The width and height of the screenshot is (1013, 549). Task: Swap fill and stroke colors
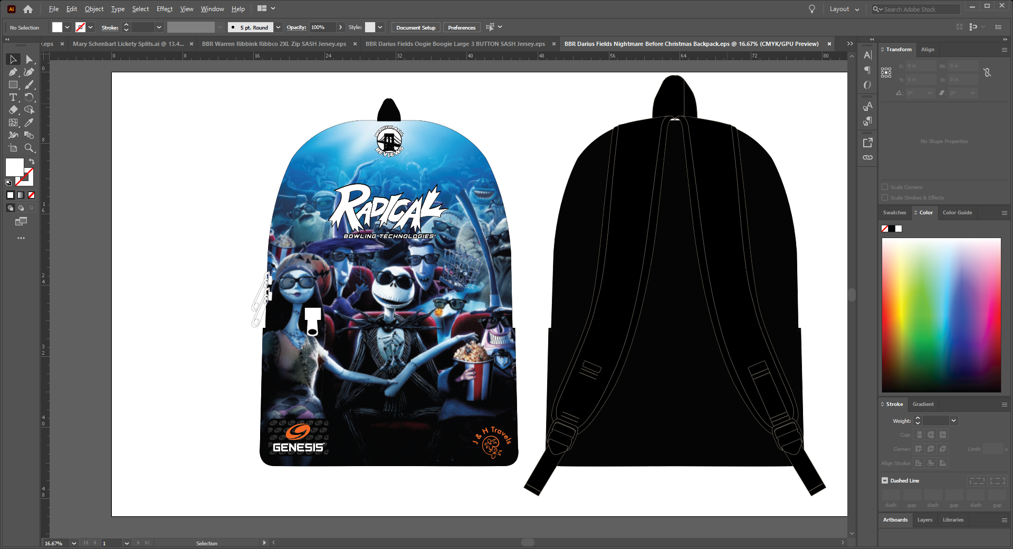(32, 162)
